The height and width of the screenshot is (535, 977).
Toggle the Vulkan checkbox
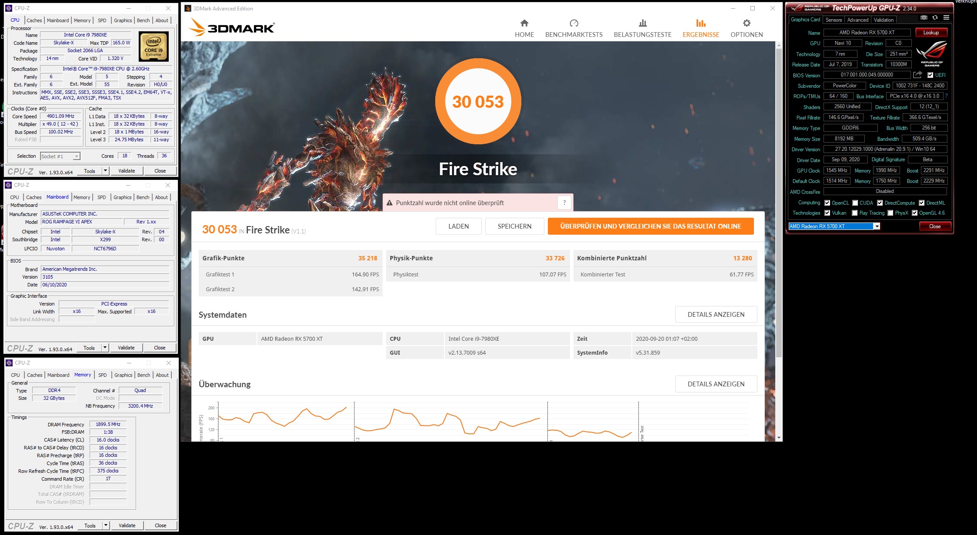click(827, 213)
